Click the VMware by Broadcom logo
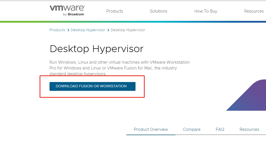Image resolution: width=266 pixels, height=156 pixels. [67, 10]
